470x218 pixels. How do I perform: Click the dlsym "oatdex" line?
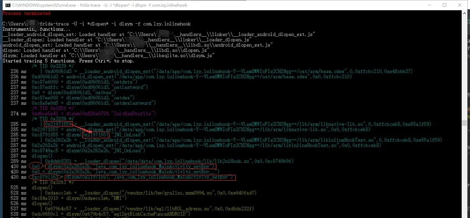(83, 98)
